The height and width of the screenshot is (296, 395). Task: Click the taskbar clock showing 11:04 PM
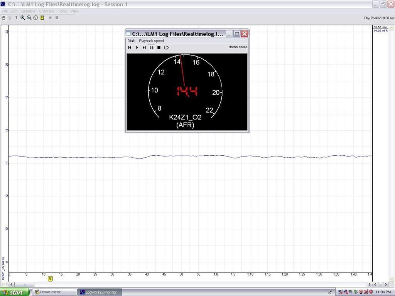coord(383,292)
